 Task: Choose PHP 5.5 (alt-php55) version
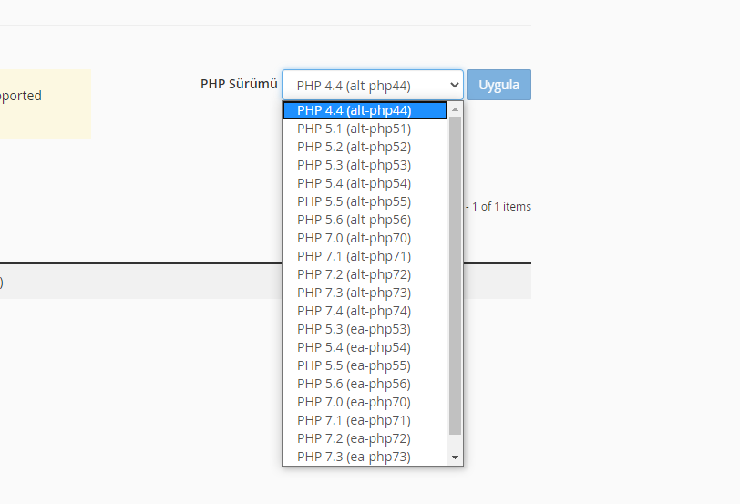coord(365,201)
